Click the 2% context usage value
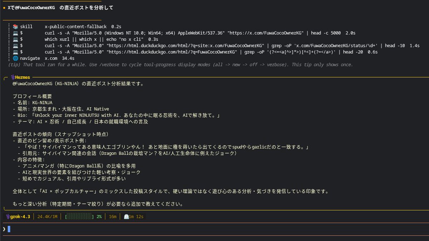The image size is (429, 241). pos(99,217)
